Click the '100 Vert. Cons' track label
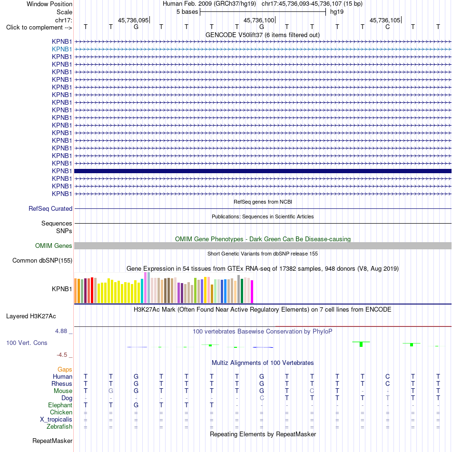The height and width of the screenshot is (452, 452). tap(27, 343)
